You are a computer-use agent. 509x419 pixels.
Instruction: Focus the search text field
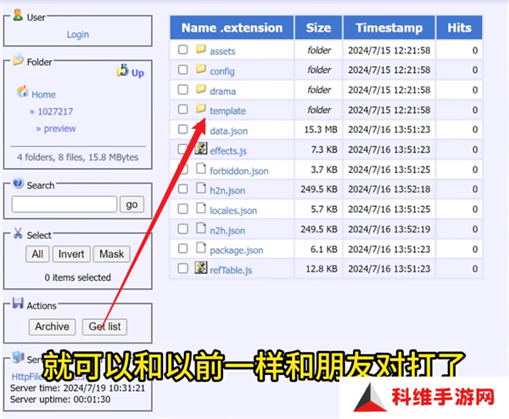click(64, 204)
